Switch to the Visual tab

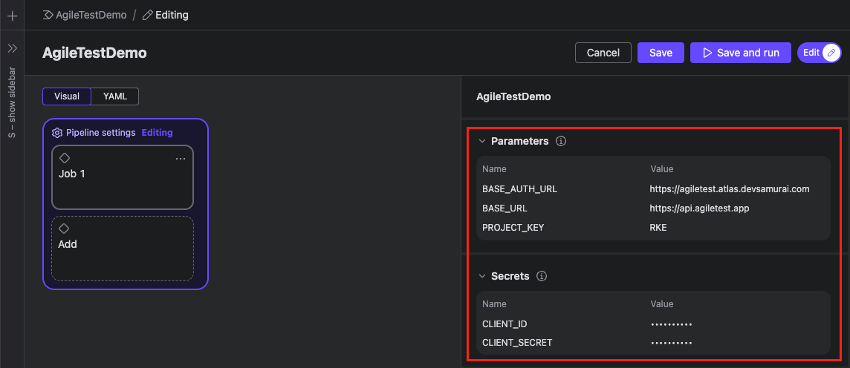(x=67, y=96)
